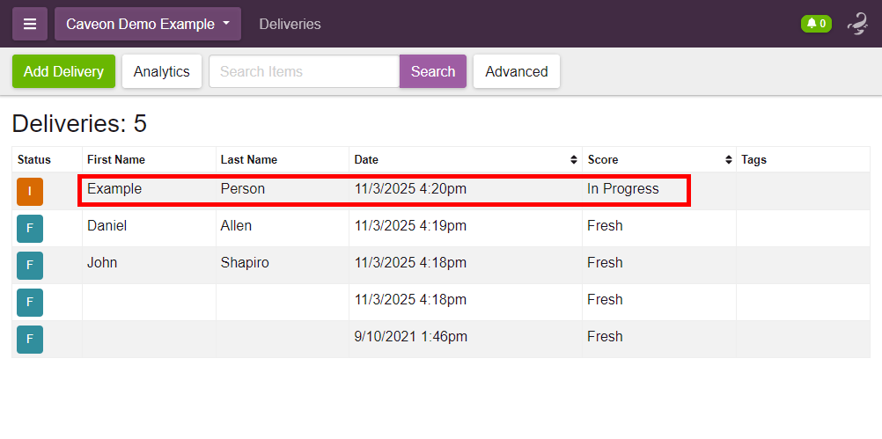Sort deliveries by Score column arrows

(x=729, y=159)
